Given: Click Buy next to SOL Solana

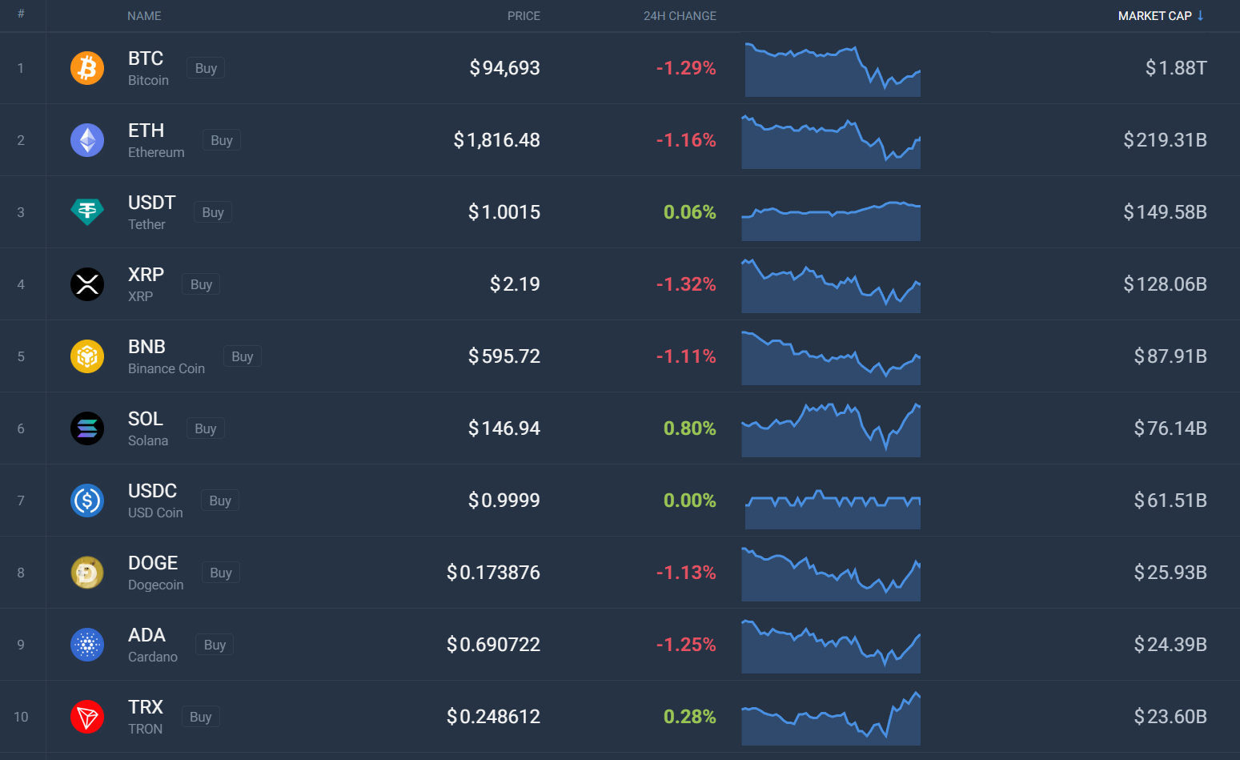Looking at the screenshot, I should point(206,428).
